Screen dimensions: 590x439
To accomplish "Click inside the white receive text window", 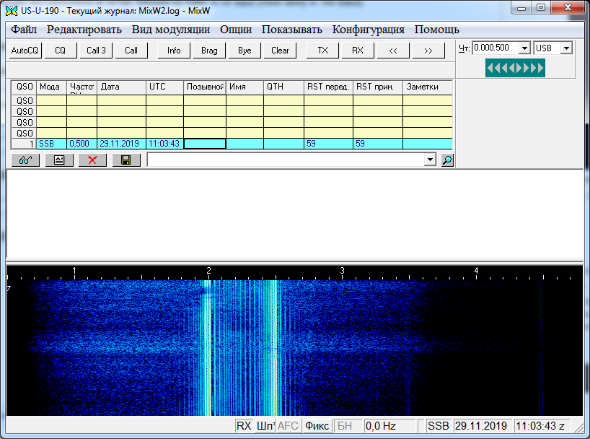I will [x=294, y=213].
